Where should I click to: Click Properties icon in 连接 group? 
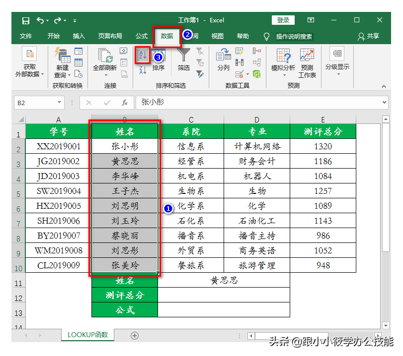(124, 62)
